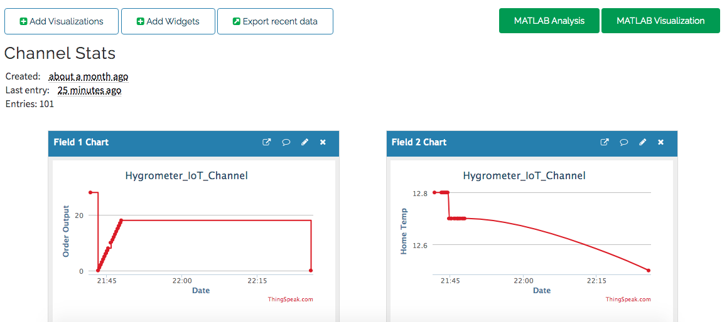
Task: Launch MATLAB Visualization
Action: point(660,21)
